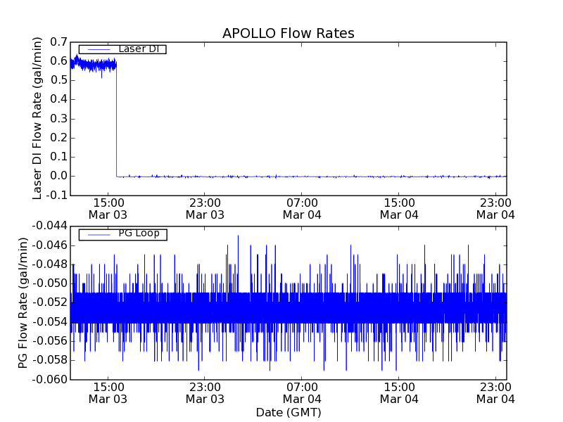Image resolution: width=563 pixels, height=422 pixels.
Task: Click the -0.1 tick on Laser DI axis
Action: coord(56,196)
